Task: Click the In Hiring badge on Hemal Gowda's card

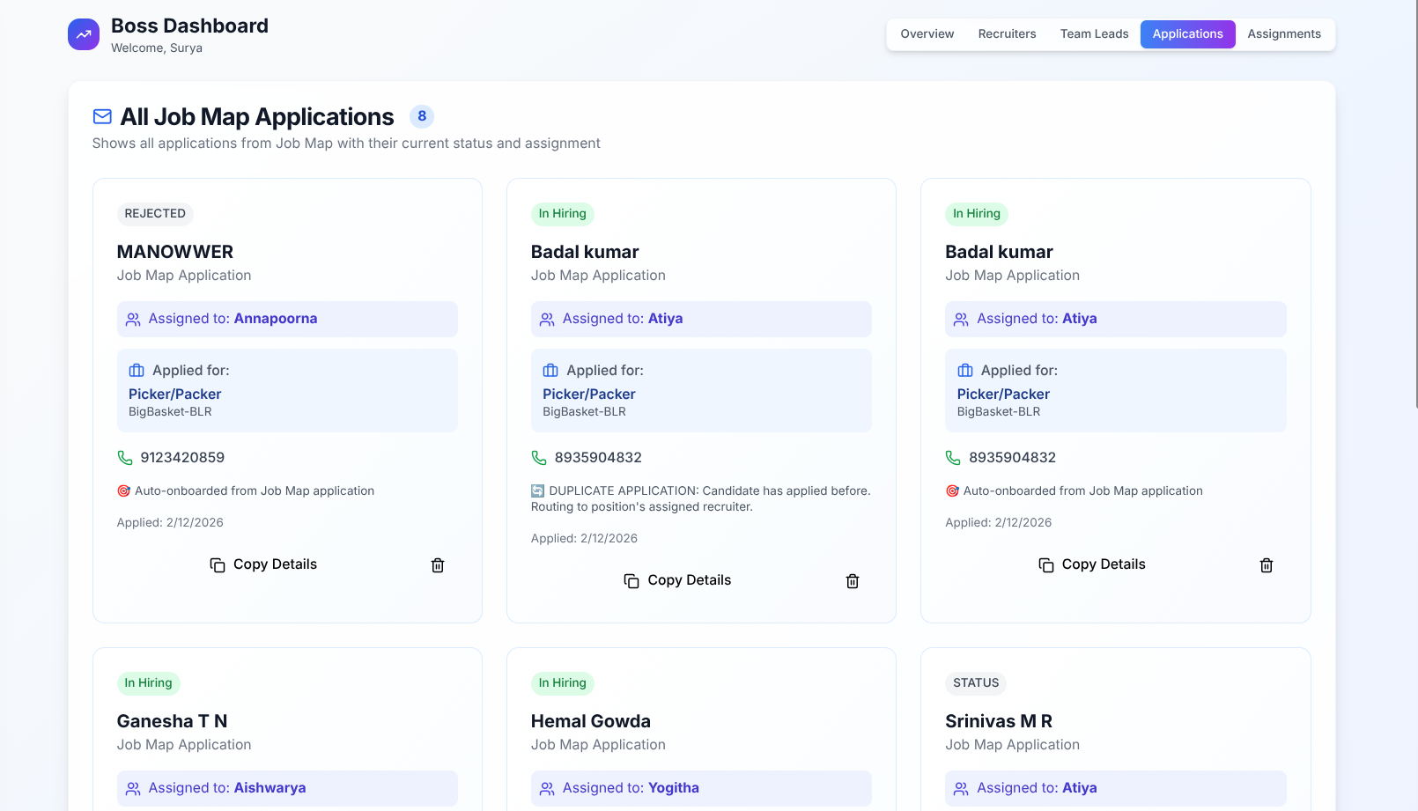Action: (x=562, y=682)
